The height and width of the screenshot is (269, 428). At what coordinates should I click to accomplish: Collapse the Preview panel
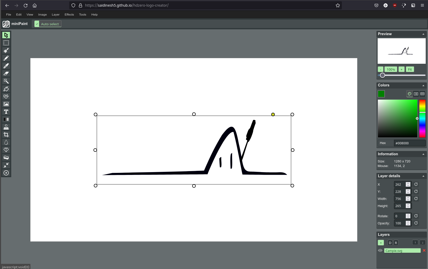[423, 34]
